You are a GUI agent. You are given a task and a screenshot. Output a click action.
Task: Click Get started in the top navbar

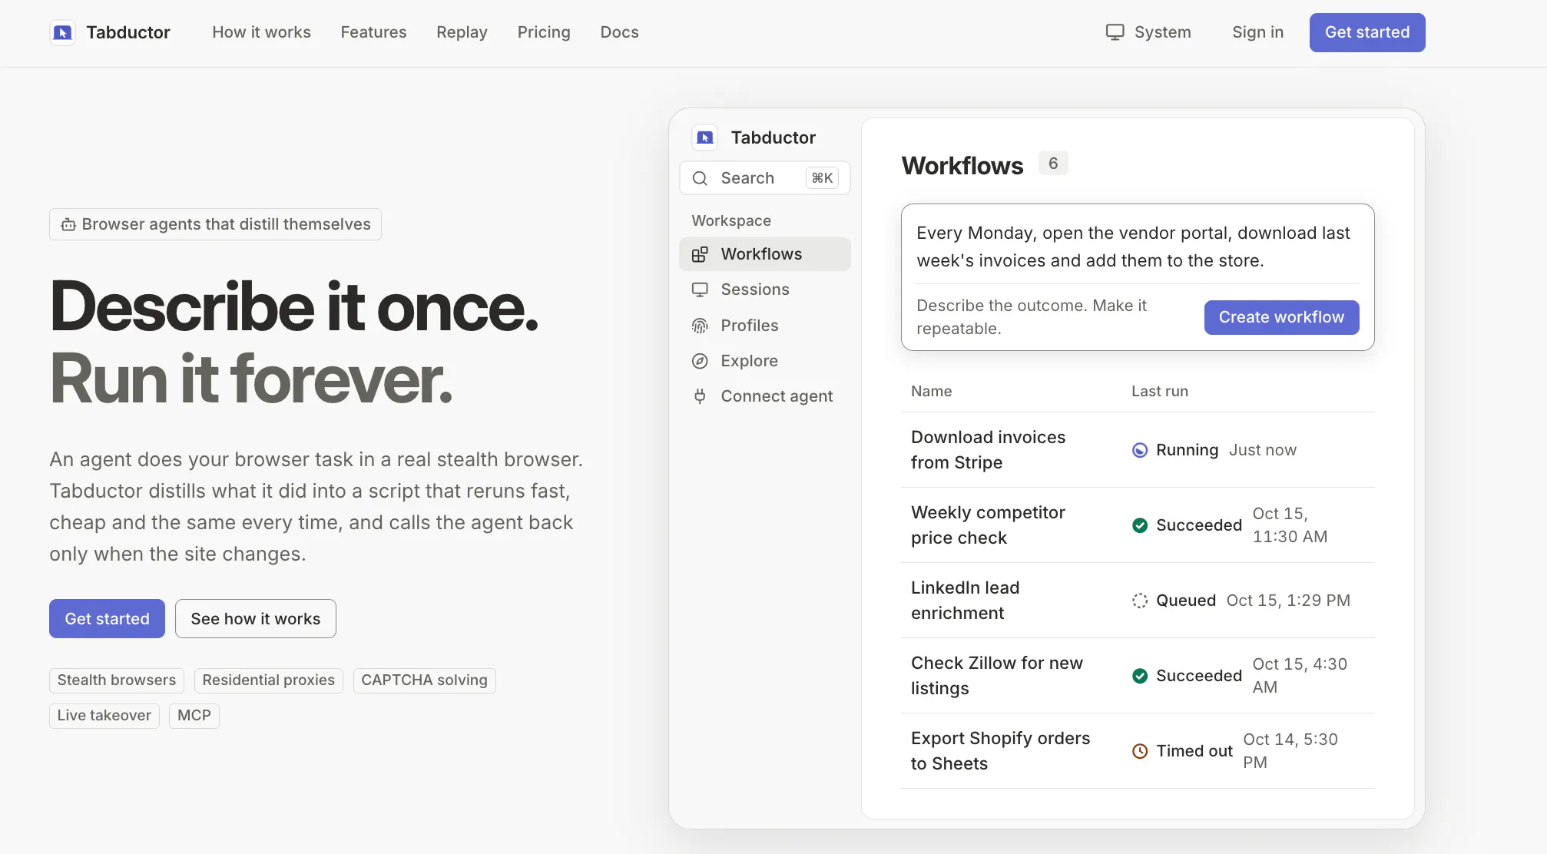pos(1367,32)
